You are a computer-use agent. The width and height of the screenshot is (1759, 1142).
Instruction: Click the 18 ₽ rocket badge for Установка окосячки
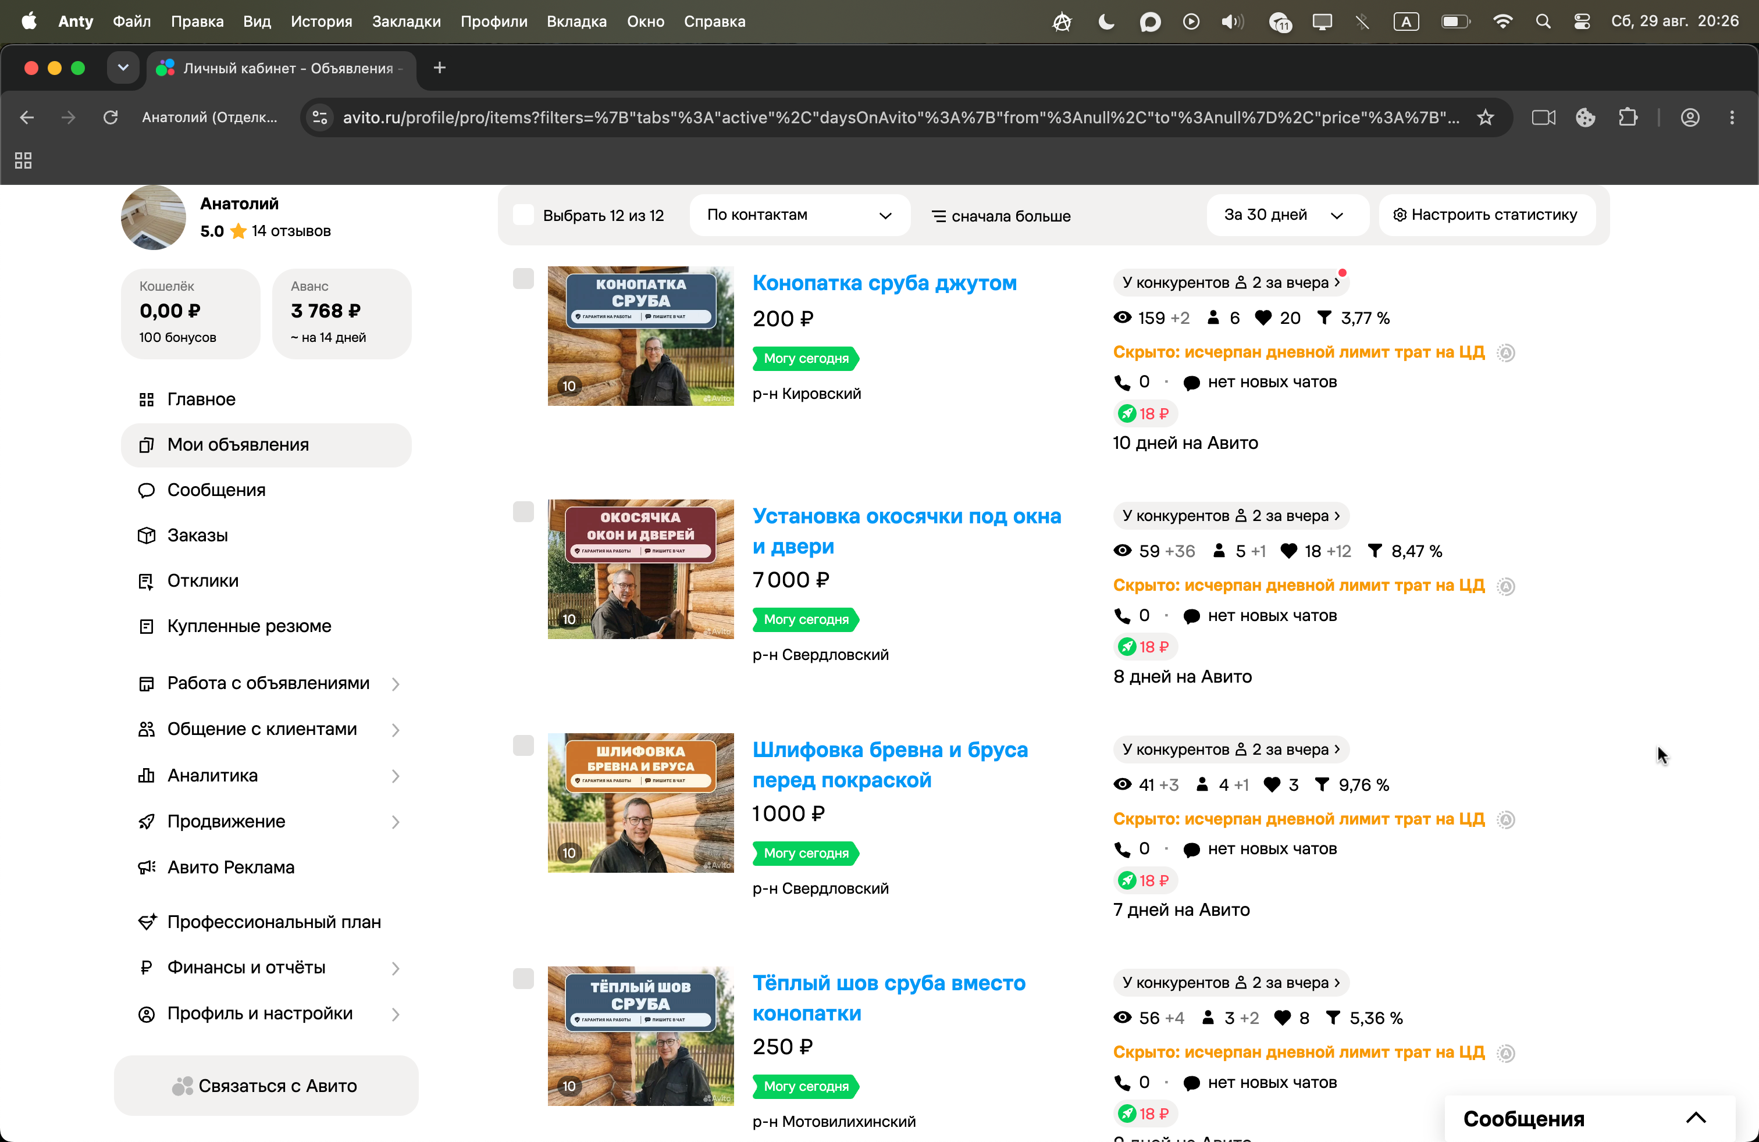click(1145, 647)
